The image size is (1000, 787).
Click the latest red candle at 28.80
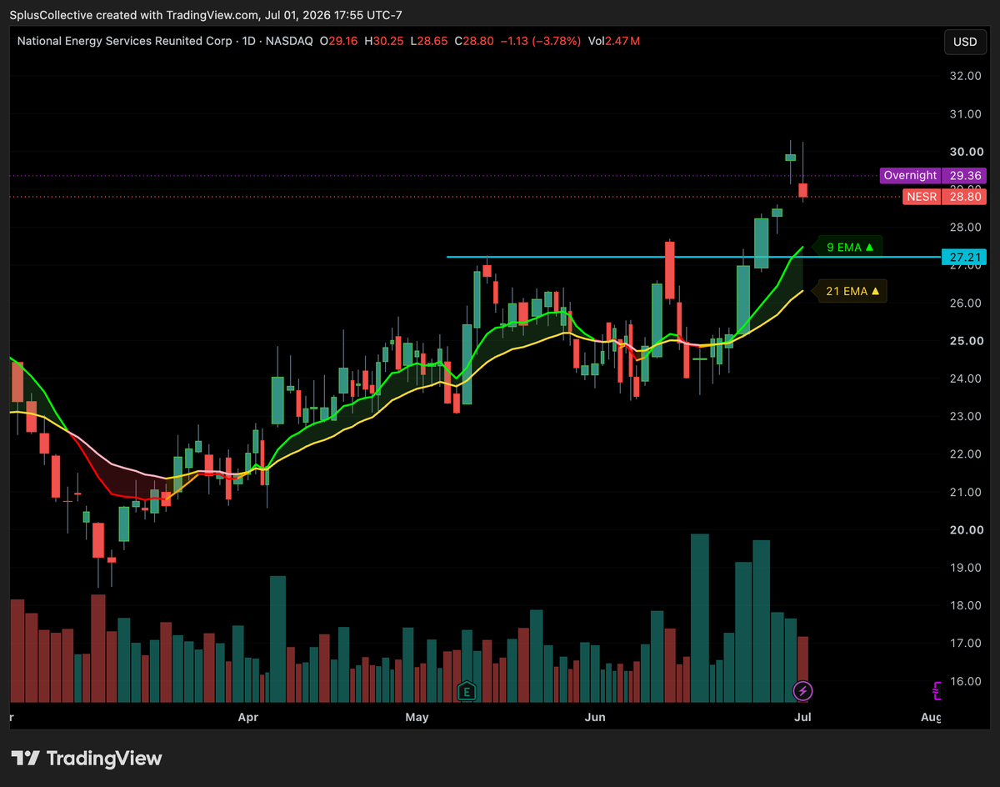[x=803, y=190]
